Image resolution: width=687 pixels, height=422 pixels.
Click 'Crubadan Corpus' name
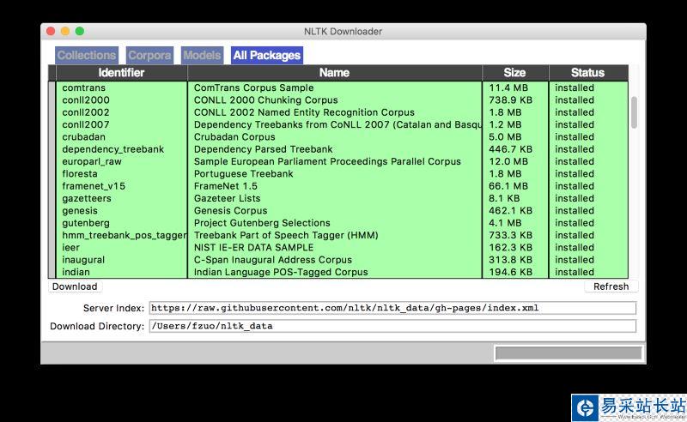coord(234,136)
